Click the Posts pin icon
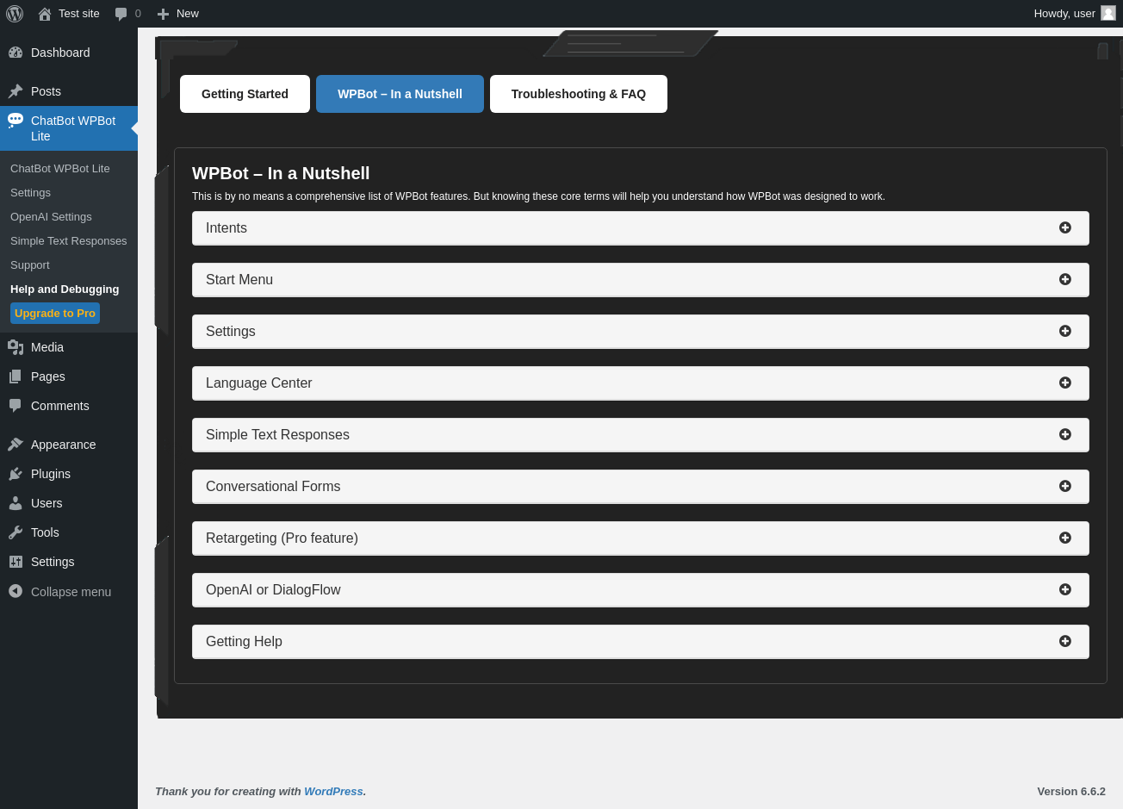Image resolution: width=1123 pixels, height=809 pixels. coord(16,91)
